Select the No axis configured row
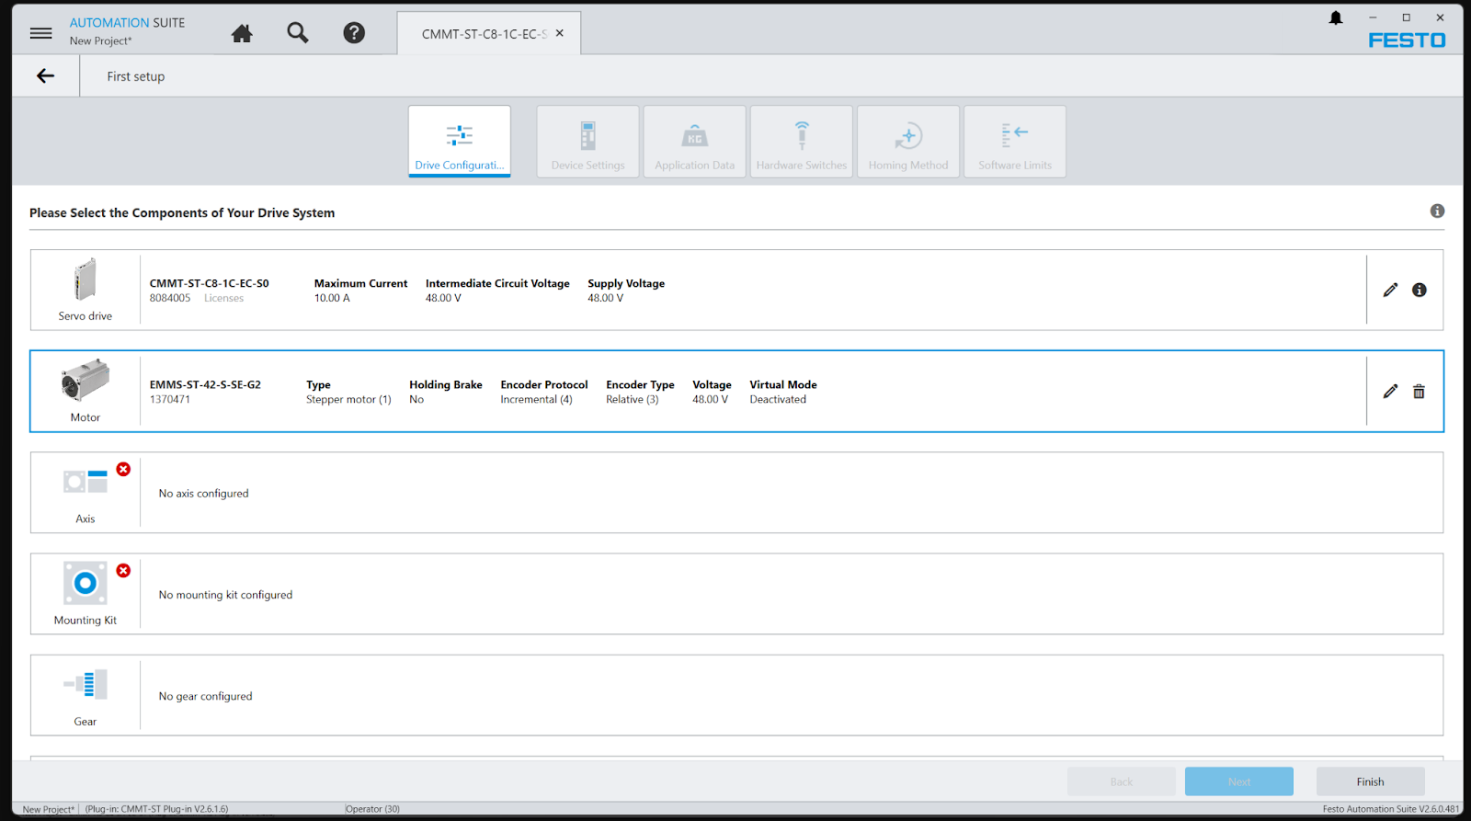The height and width of the screenshot is (821, 1471). coord(737,493)
